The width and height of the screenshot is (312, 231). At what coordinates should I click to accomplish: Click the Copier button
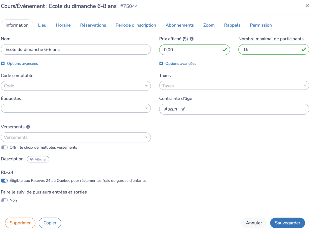tap(50, 223)
